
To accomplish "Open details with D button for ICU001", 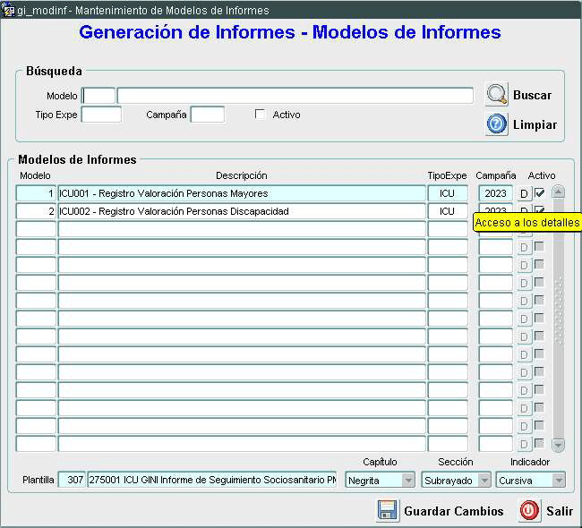I will tap(524, 193).
